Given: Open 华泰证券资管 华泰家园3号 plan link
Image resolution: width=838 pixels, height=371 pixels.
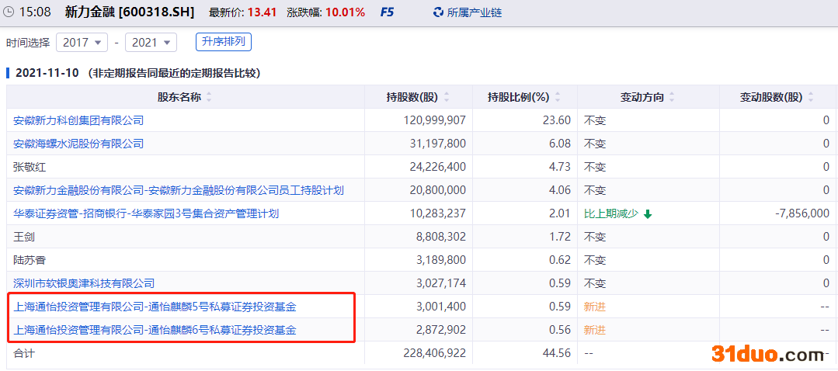Looking at the screenshot, I should (x=146, y=213).
